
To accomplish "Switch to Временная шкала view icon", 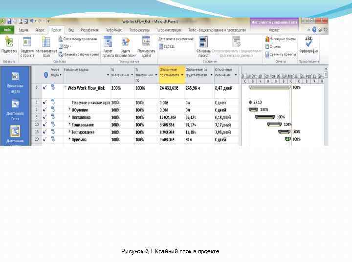I will (15, 76).
